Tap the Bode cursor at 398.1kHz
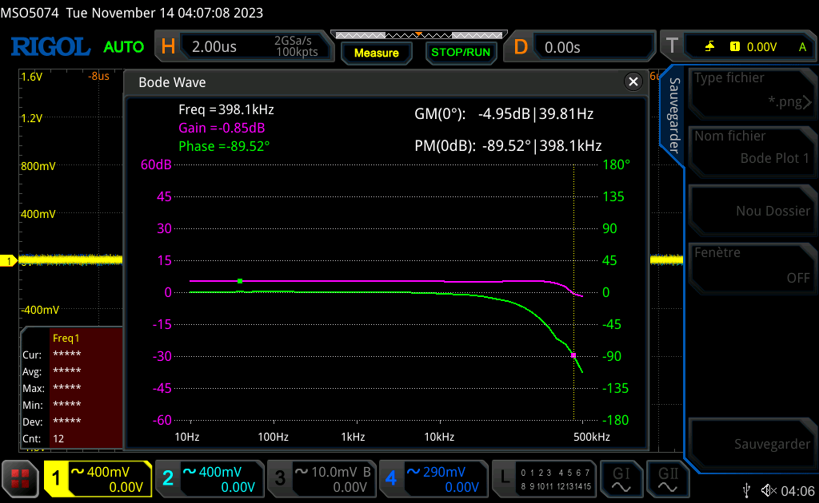 pos(573,292)
